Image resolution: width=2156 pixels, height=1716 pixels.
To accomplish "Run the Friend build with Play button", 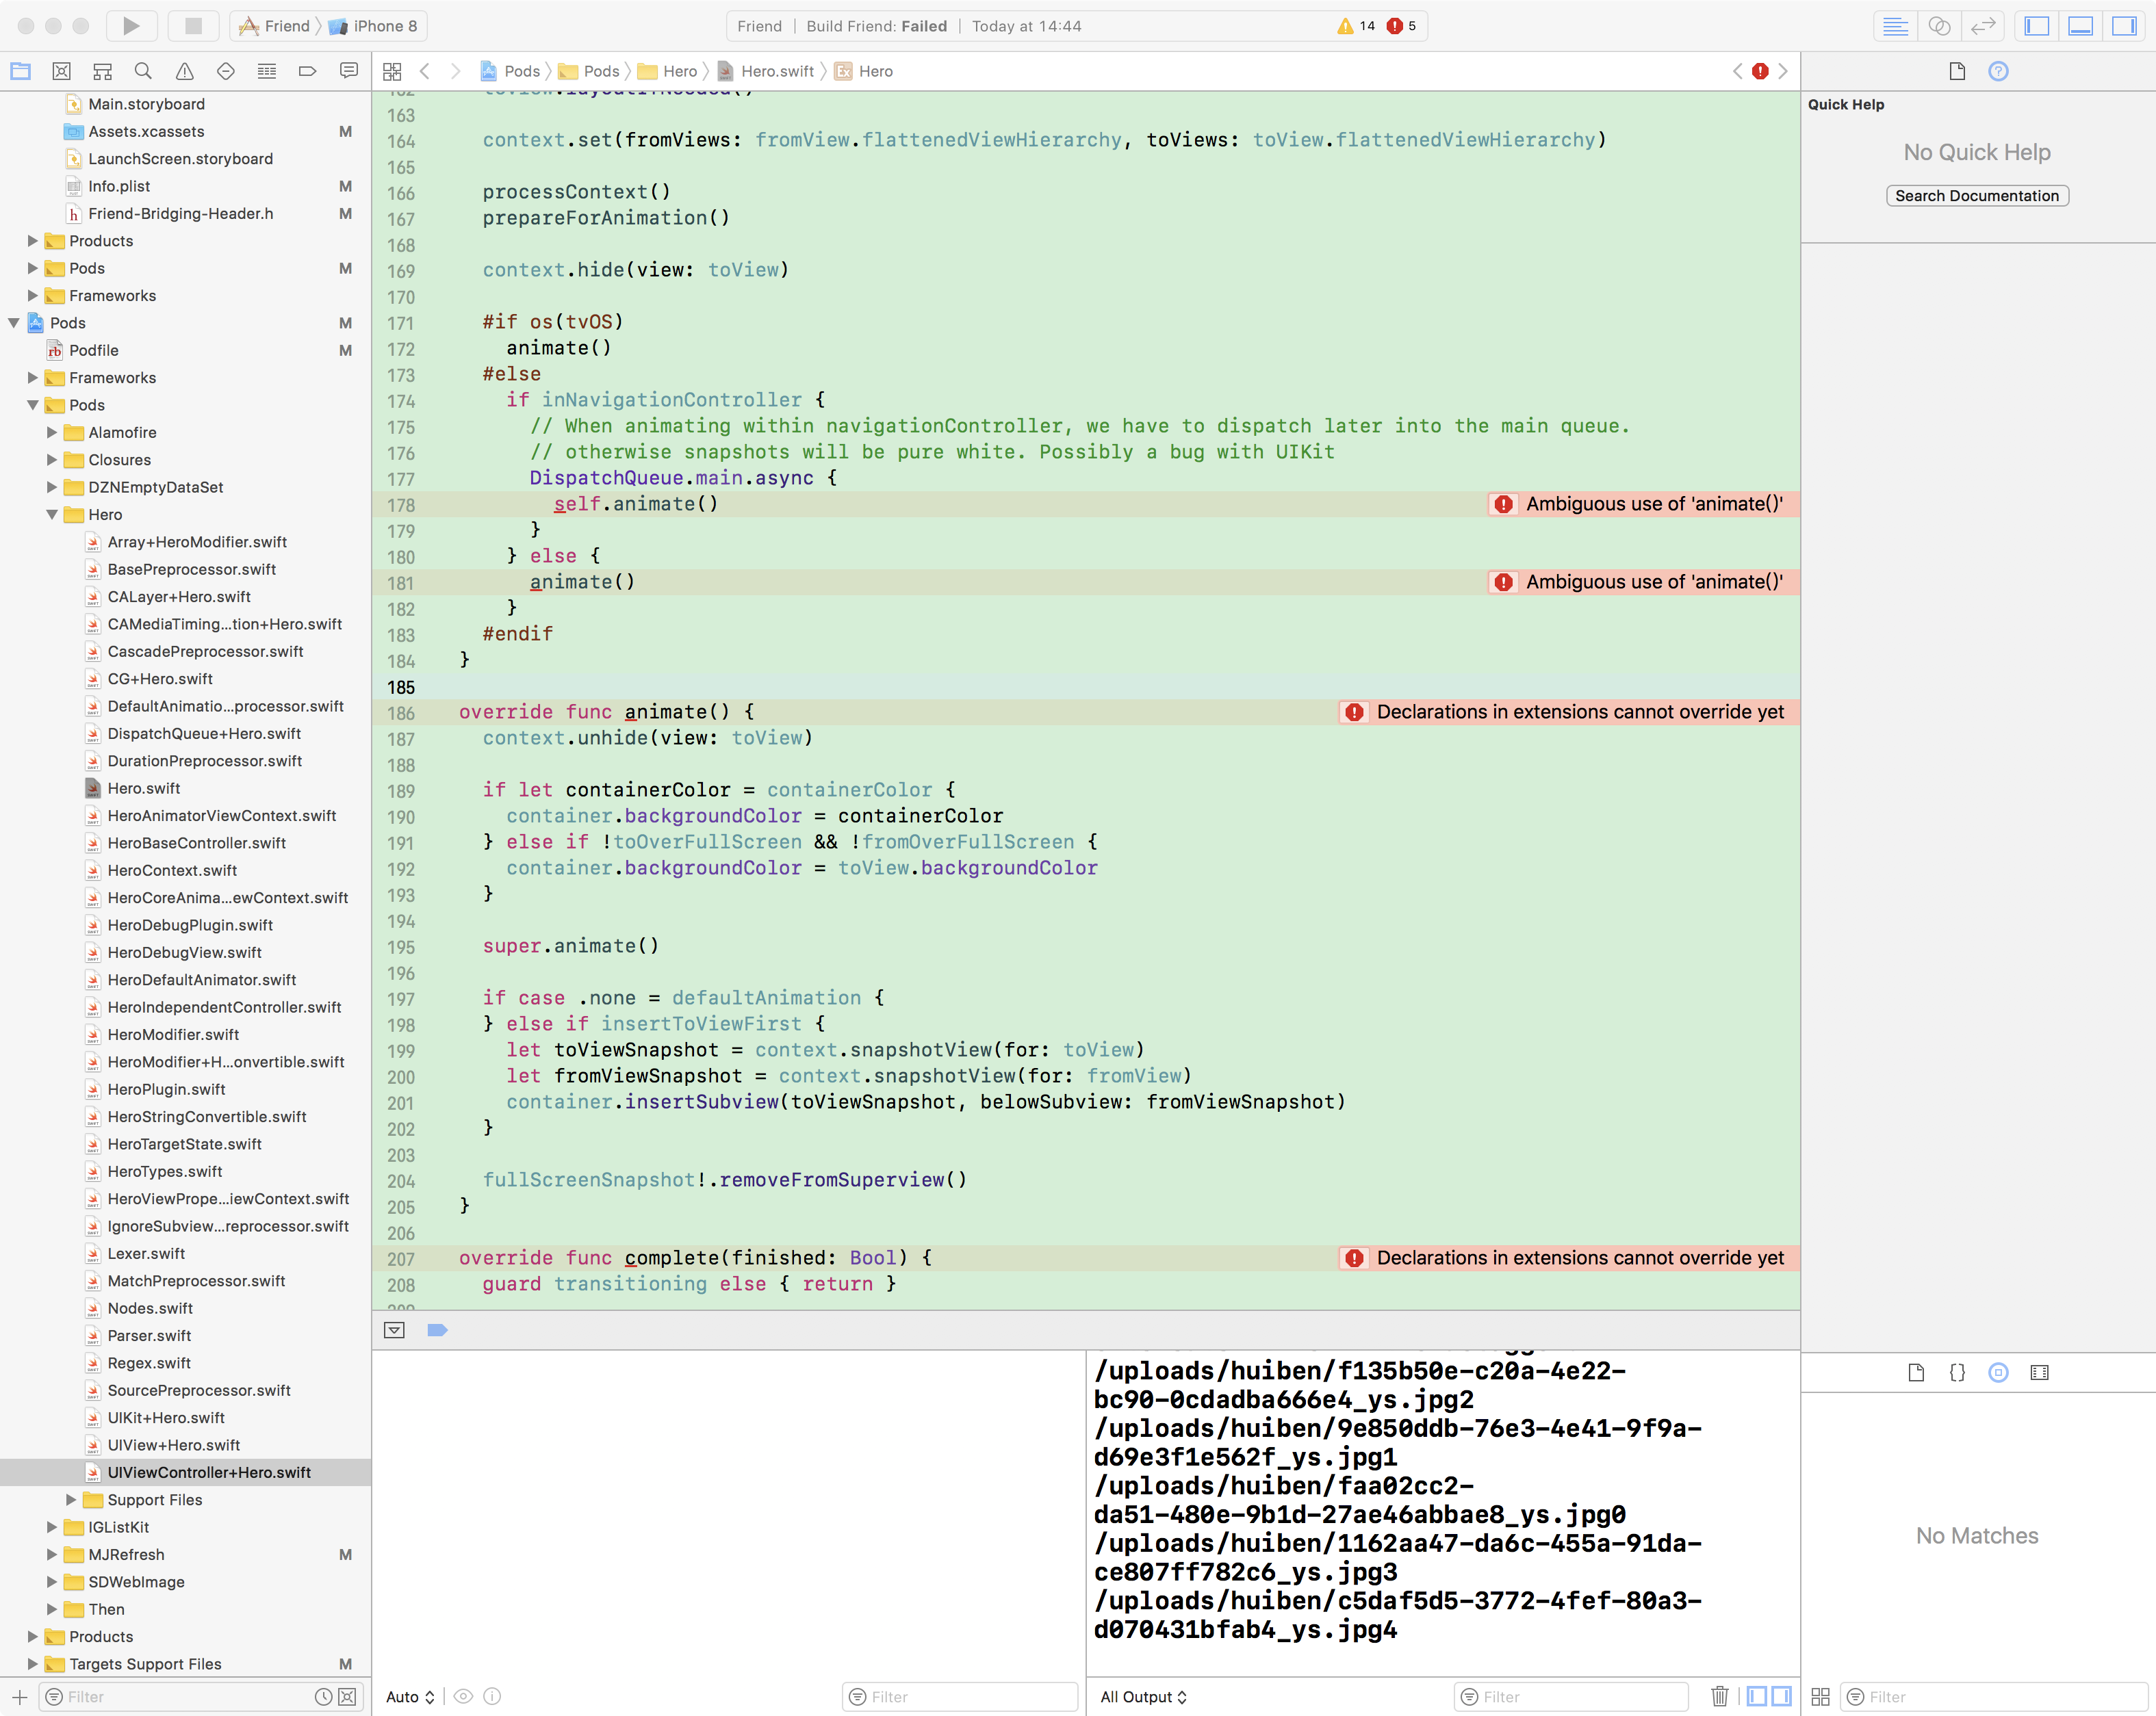I will (131, 26).
